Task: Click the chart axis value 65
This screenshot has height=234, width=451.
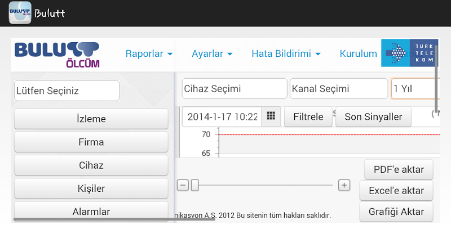Action: click(206, 154)
